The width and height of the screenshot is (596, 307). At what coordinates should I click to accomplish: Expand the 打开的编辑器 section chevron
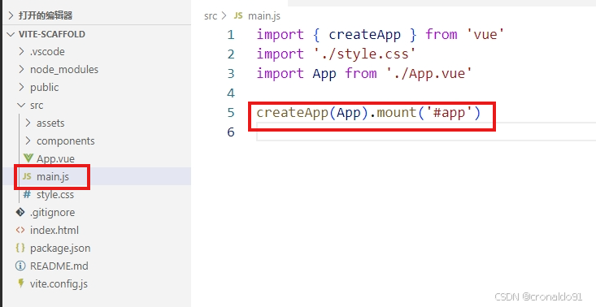click(x=11, y=15)
